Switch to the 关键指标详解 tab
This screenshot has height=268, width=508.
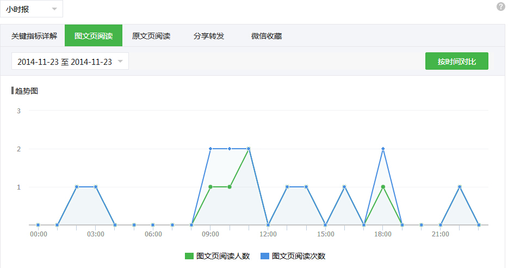[x=34, y=36]
